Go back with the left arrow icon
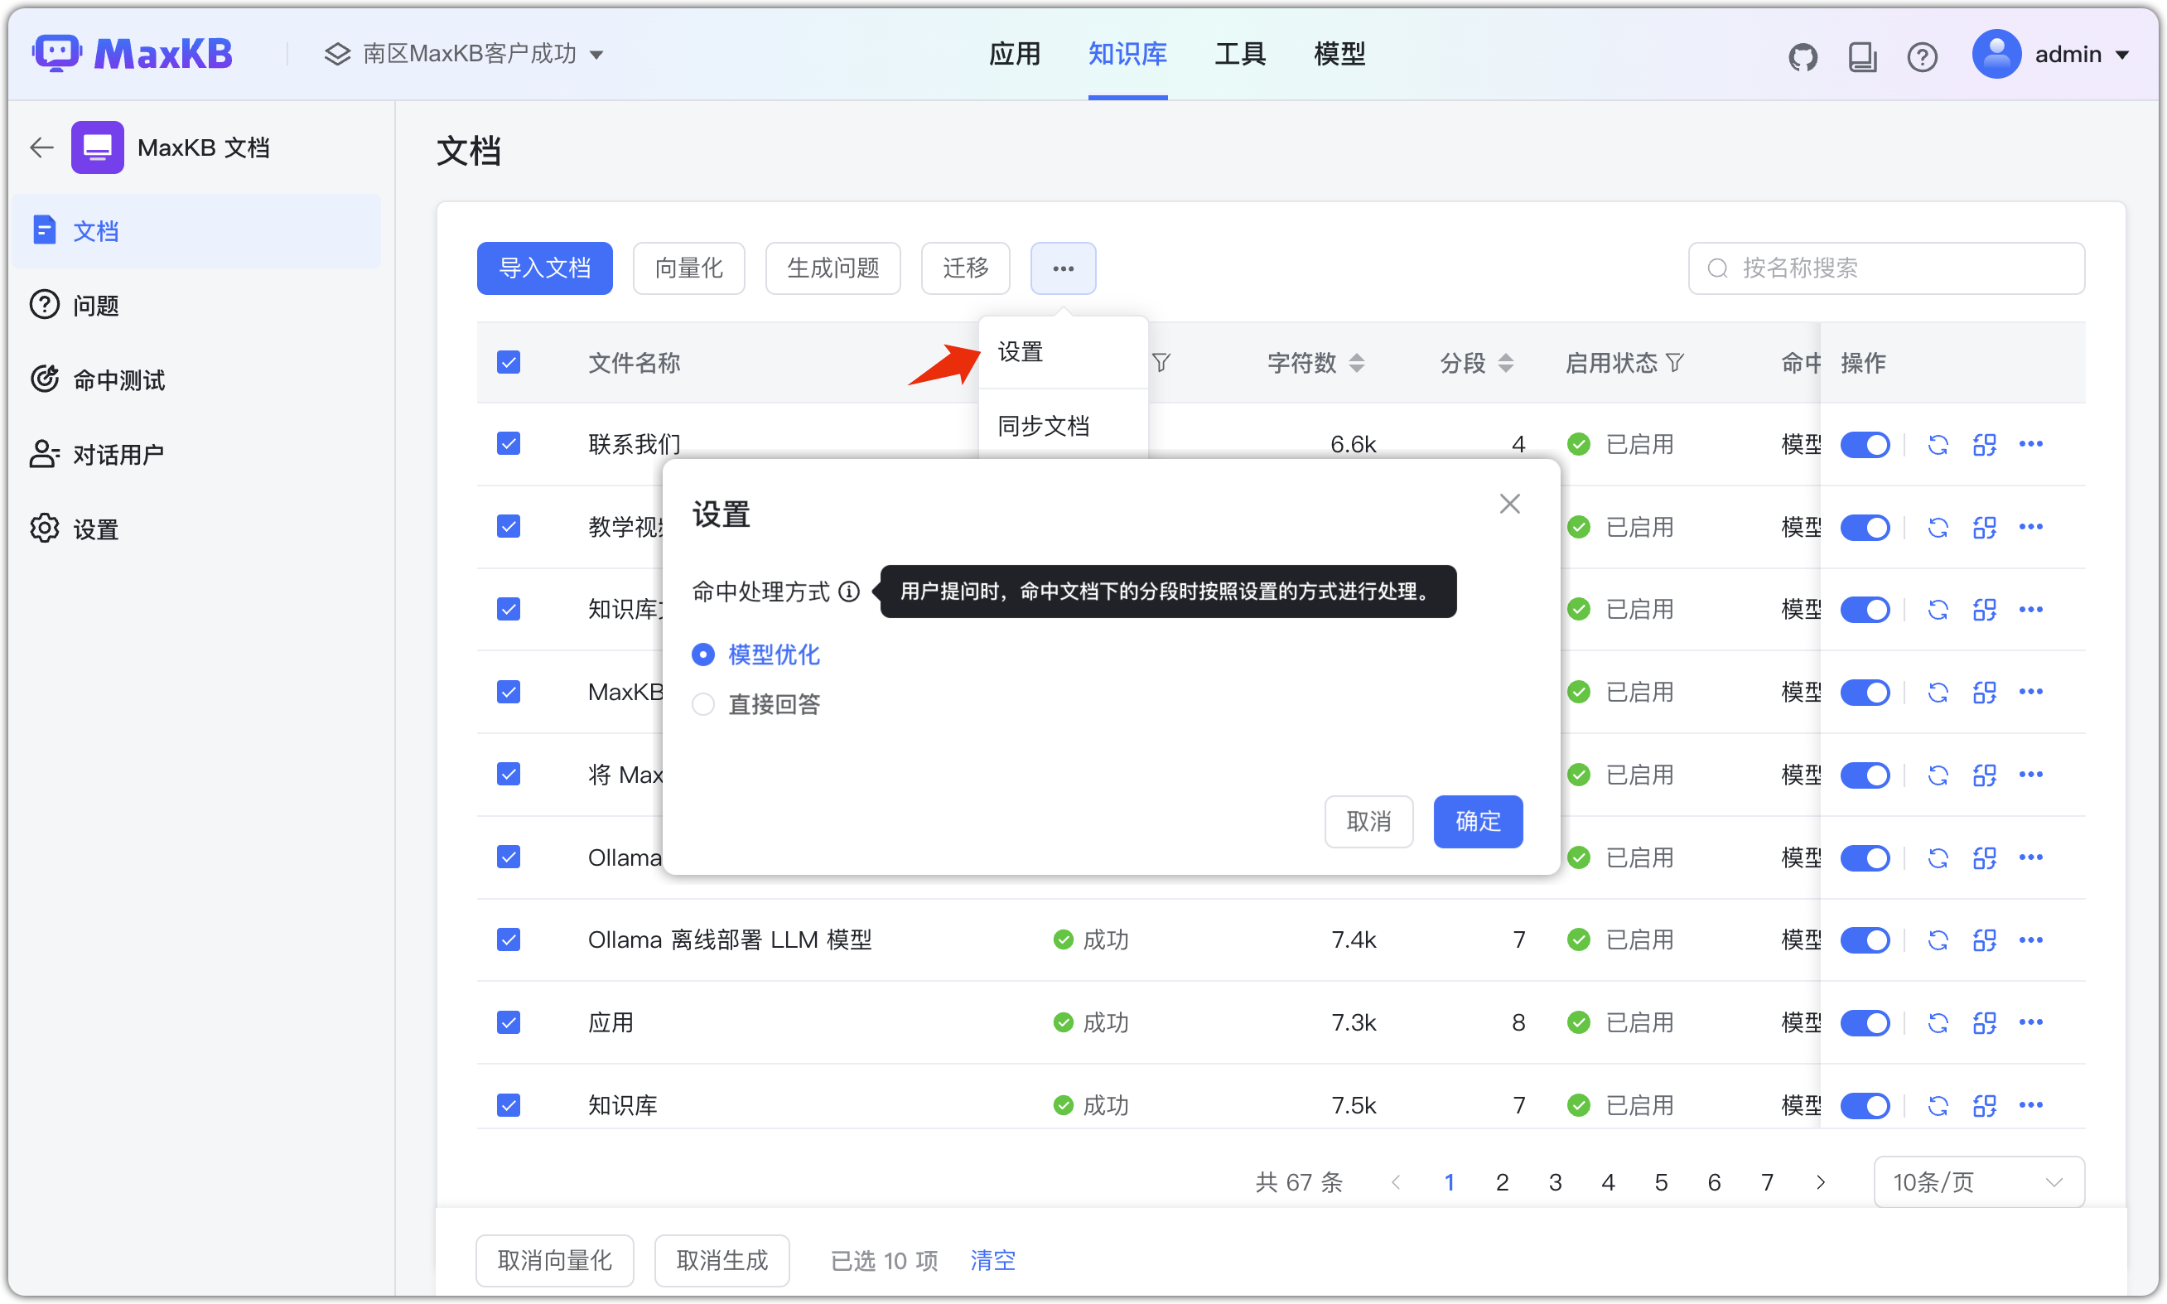This screenshot has height=1304, width=2167. pos(41,147)
